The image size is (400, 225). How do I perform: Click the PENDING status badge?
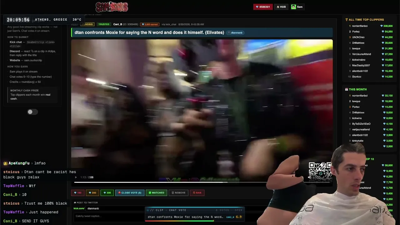[87, 24]
